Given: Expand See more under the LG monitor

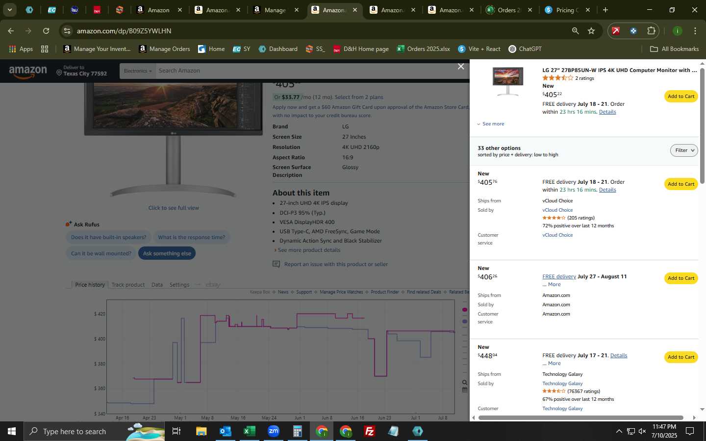Looking at the screenshot, I should 491,124.
